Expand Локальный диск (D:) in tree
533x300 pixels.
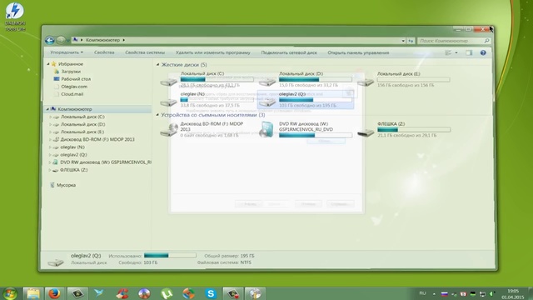pos(50,124)
